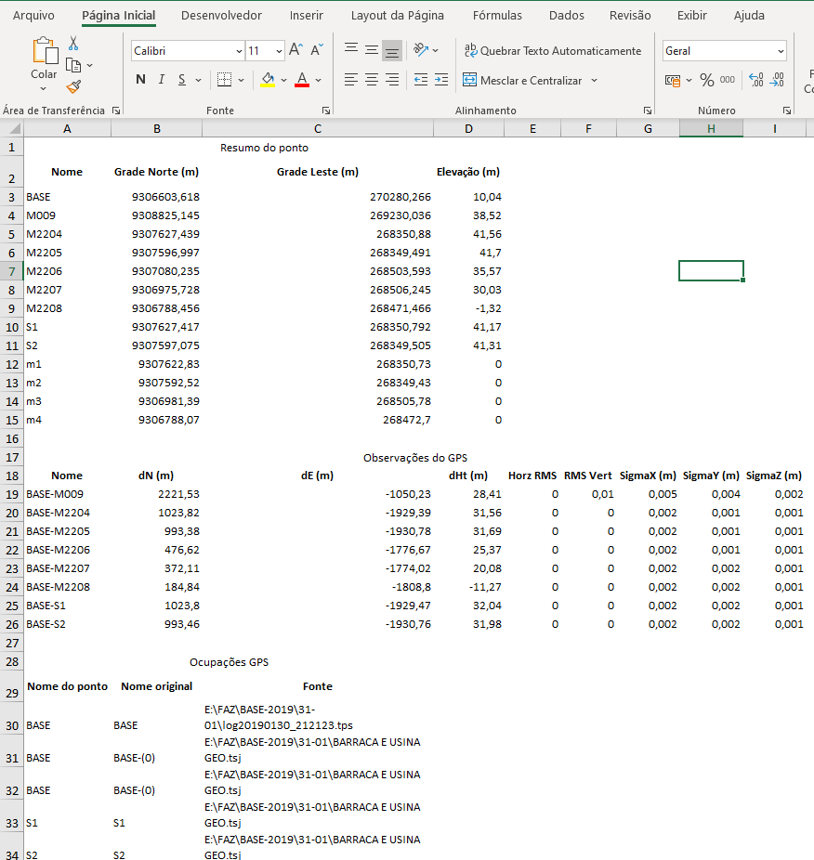The image size is (814, 860).
Task: Select column C header
Action: tap(318, 129)
